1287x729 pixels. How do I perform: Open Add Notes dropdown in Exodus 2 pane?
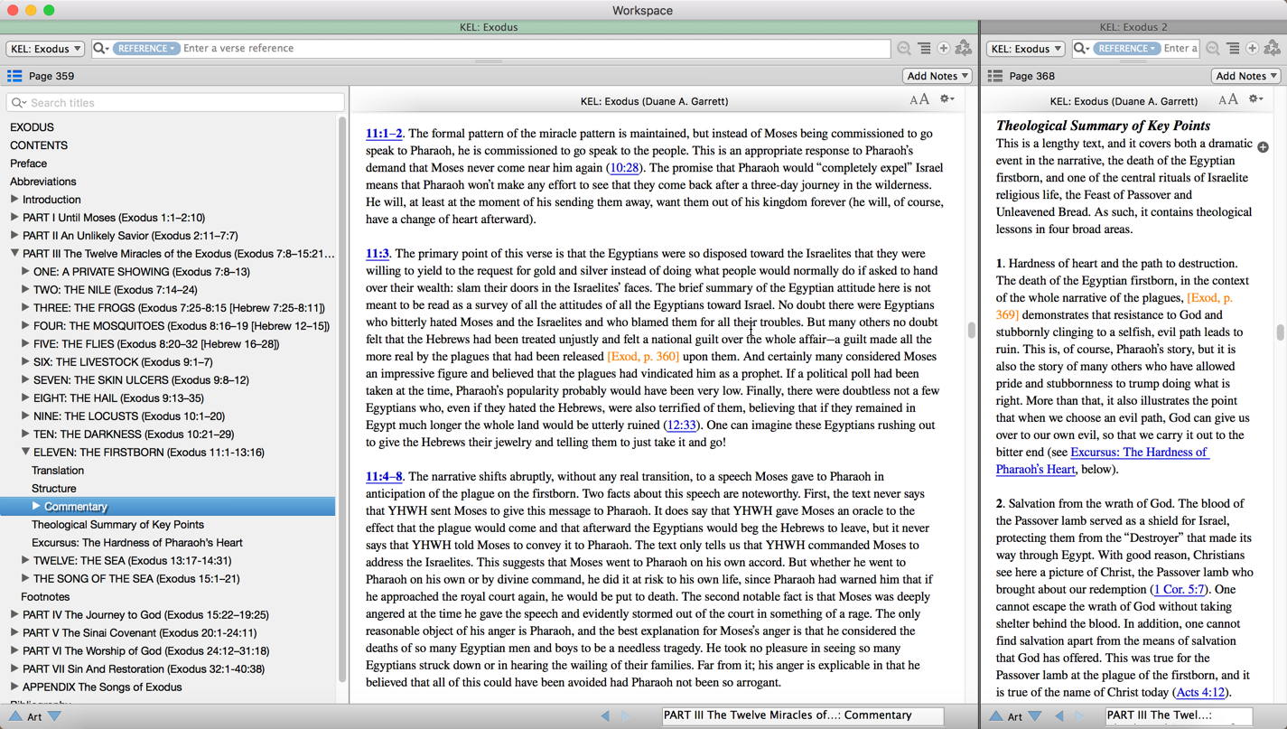[1246, 76]
